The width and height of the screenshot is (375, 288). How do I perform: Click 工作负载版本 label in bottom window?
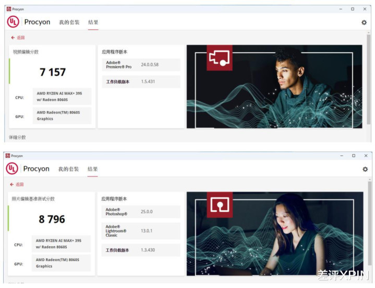pos(117,250)
